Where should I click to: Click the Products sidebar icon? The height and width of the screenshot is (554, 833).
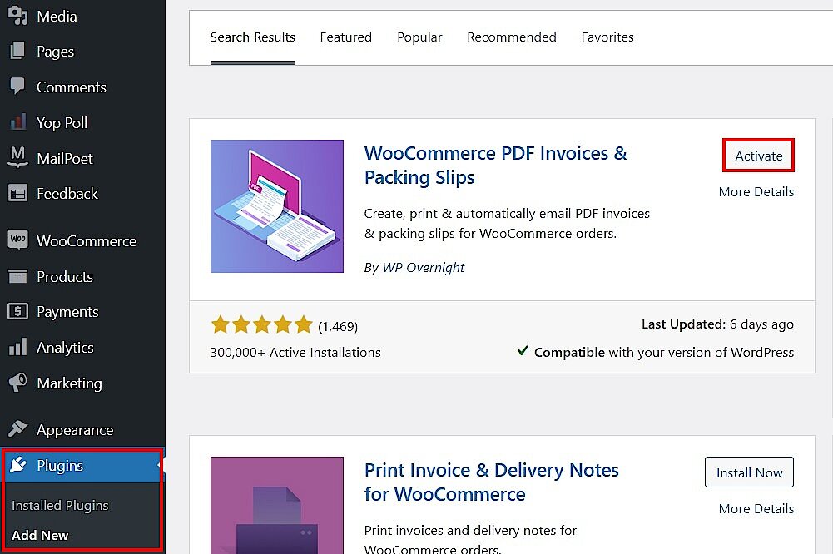(x=18, y=276)
